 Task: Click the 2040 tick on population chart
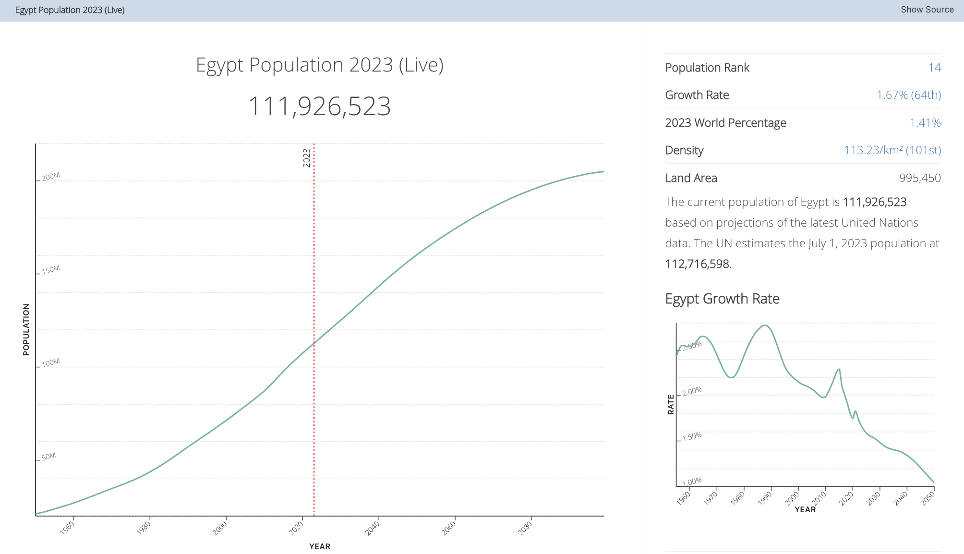coord(373,528)
